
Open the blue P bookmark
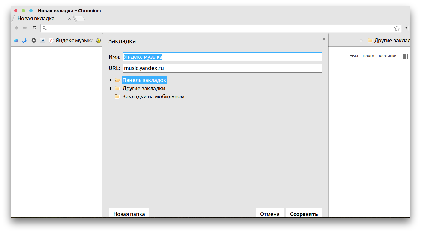(x=43, y=40)
